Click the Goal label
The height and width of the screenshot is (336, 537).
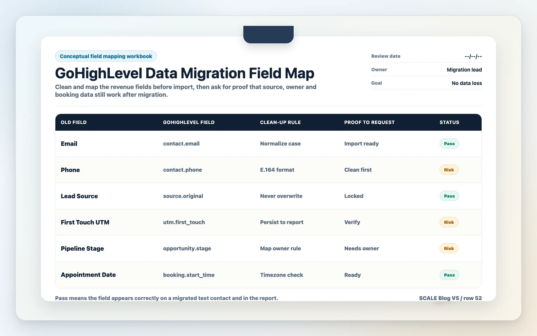tap(377, 83)
